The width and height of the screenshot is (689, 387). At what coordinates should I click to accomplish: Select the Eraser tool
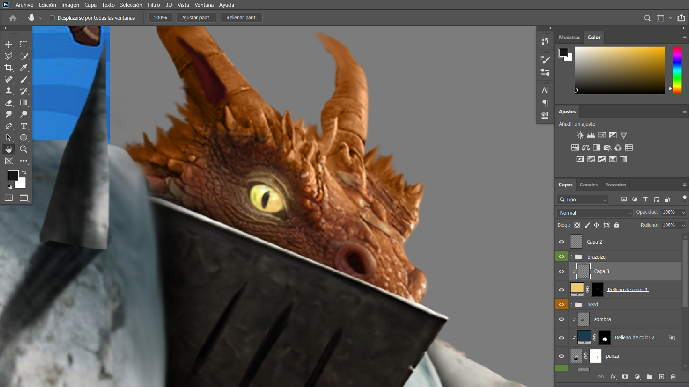9,103
